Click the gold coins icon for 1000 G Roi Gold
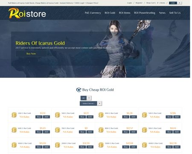The width and height of the screenshot is (192, 154). coord(14,145)
